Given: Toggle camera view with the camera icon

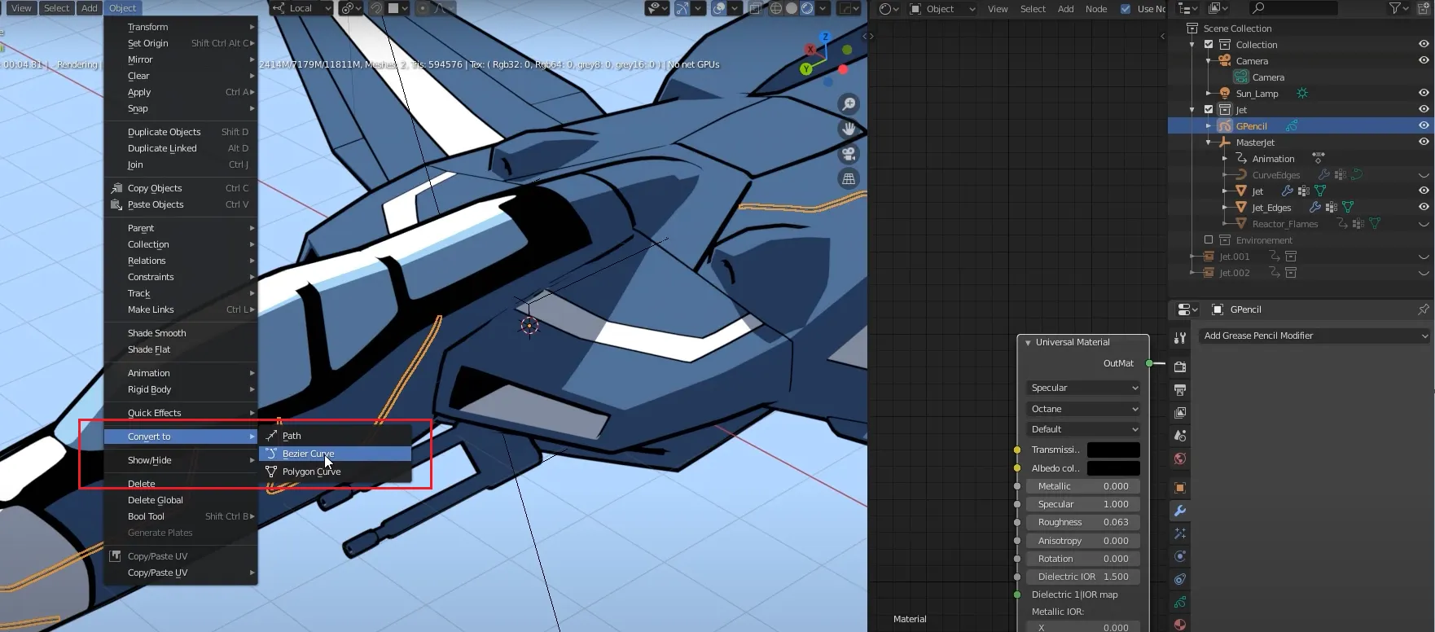Looking at the screenshot, I should point(849,154).
